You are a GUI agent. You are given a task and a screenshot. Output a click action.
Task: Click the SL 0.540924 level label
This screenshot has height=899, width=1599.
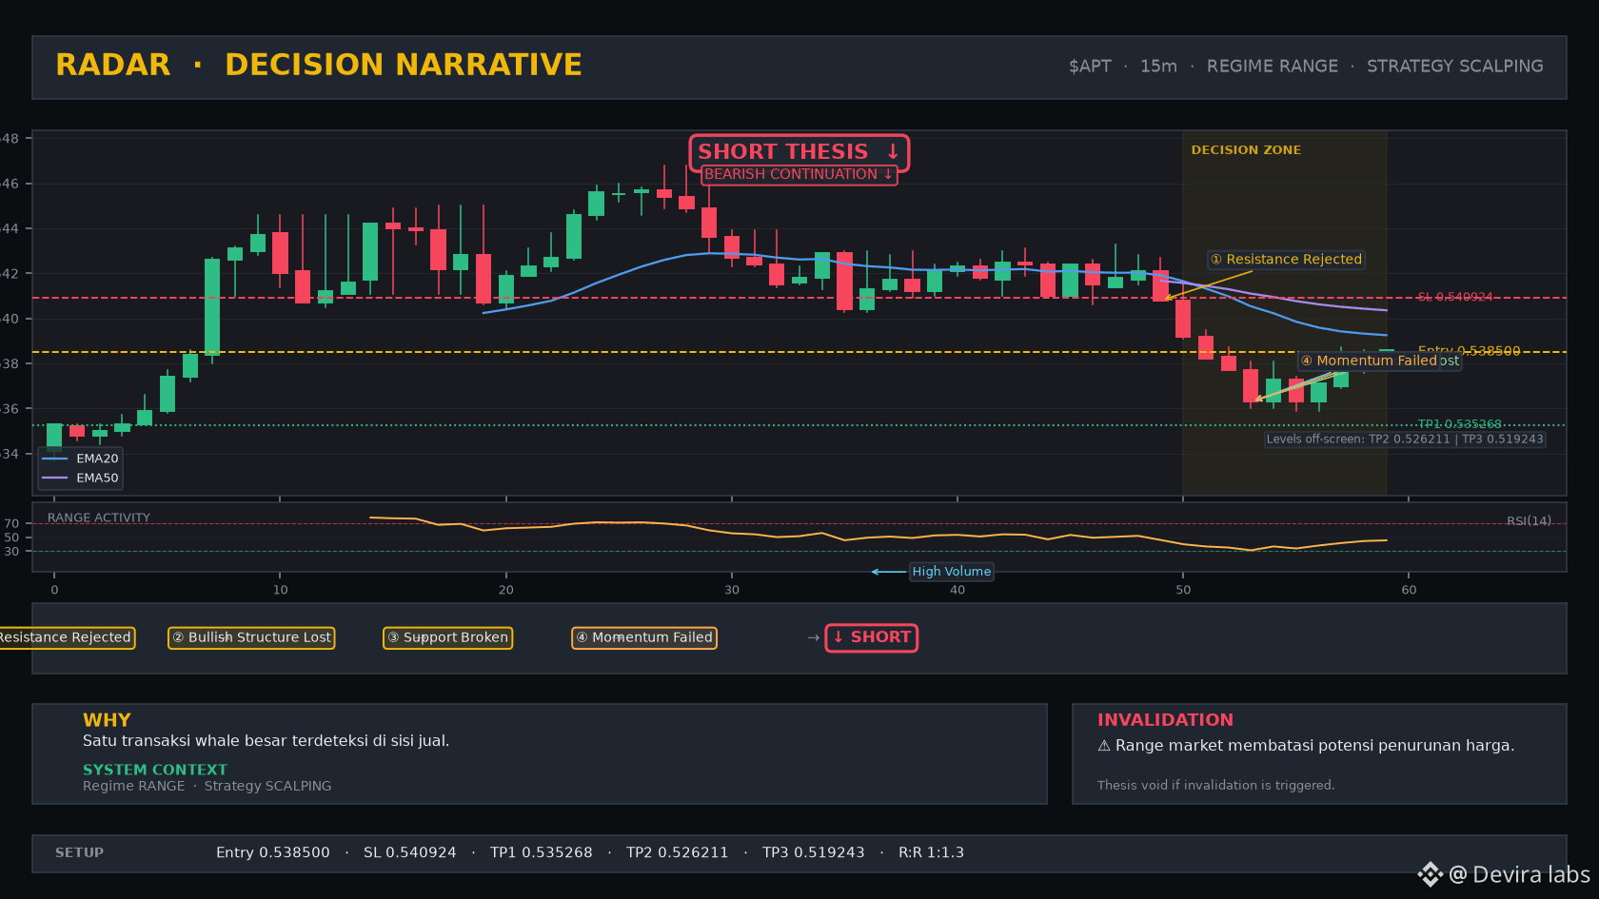tap(1454, 297)
